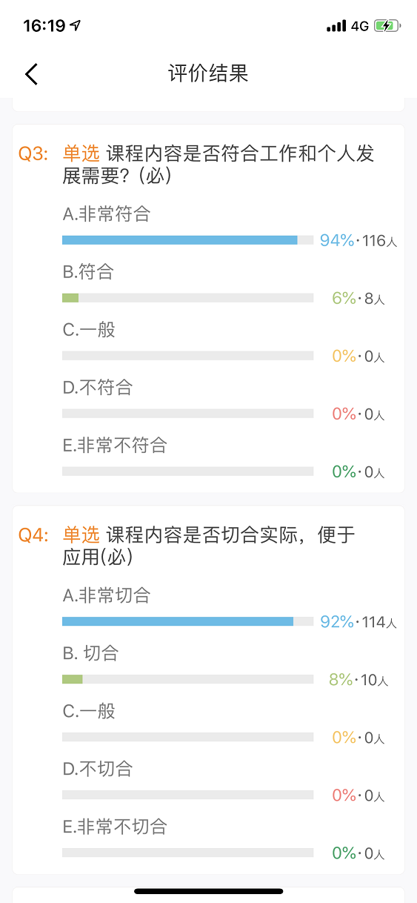Open the 116人 respondent count
The width and height of the screenshot is (417, 903).
click(380, 241)
